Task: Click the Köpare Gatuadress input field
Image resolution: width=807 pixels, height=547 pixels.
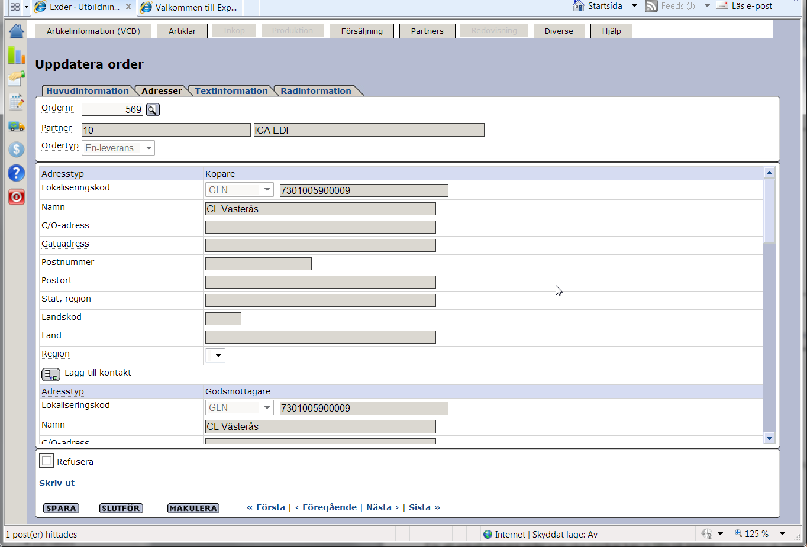Action: 321,245
